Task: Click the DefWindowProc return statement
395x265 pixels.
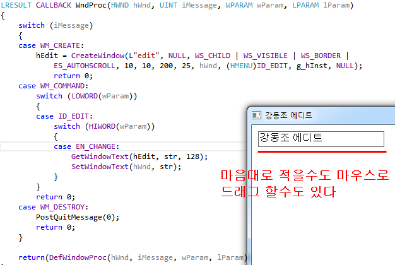Action: pyautogui.click(x=133, y=257)
